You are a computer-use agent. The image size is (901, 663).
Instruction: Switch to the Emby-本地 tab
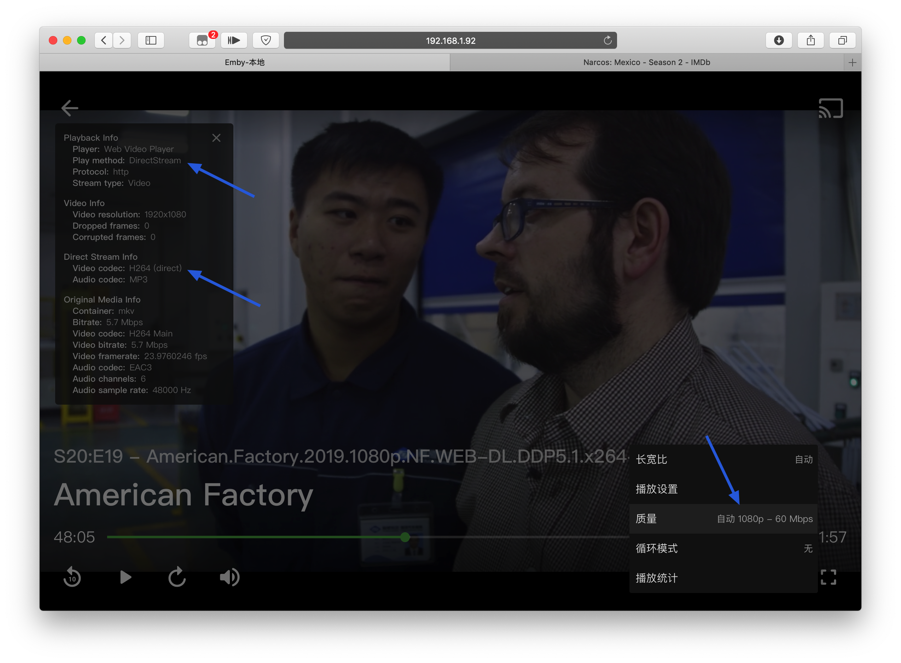click(245, 62)
